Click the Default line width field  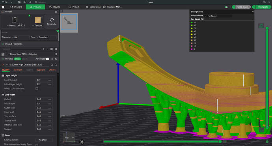point(44,99)
